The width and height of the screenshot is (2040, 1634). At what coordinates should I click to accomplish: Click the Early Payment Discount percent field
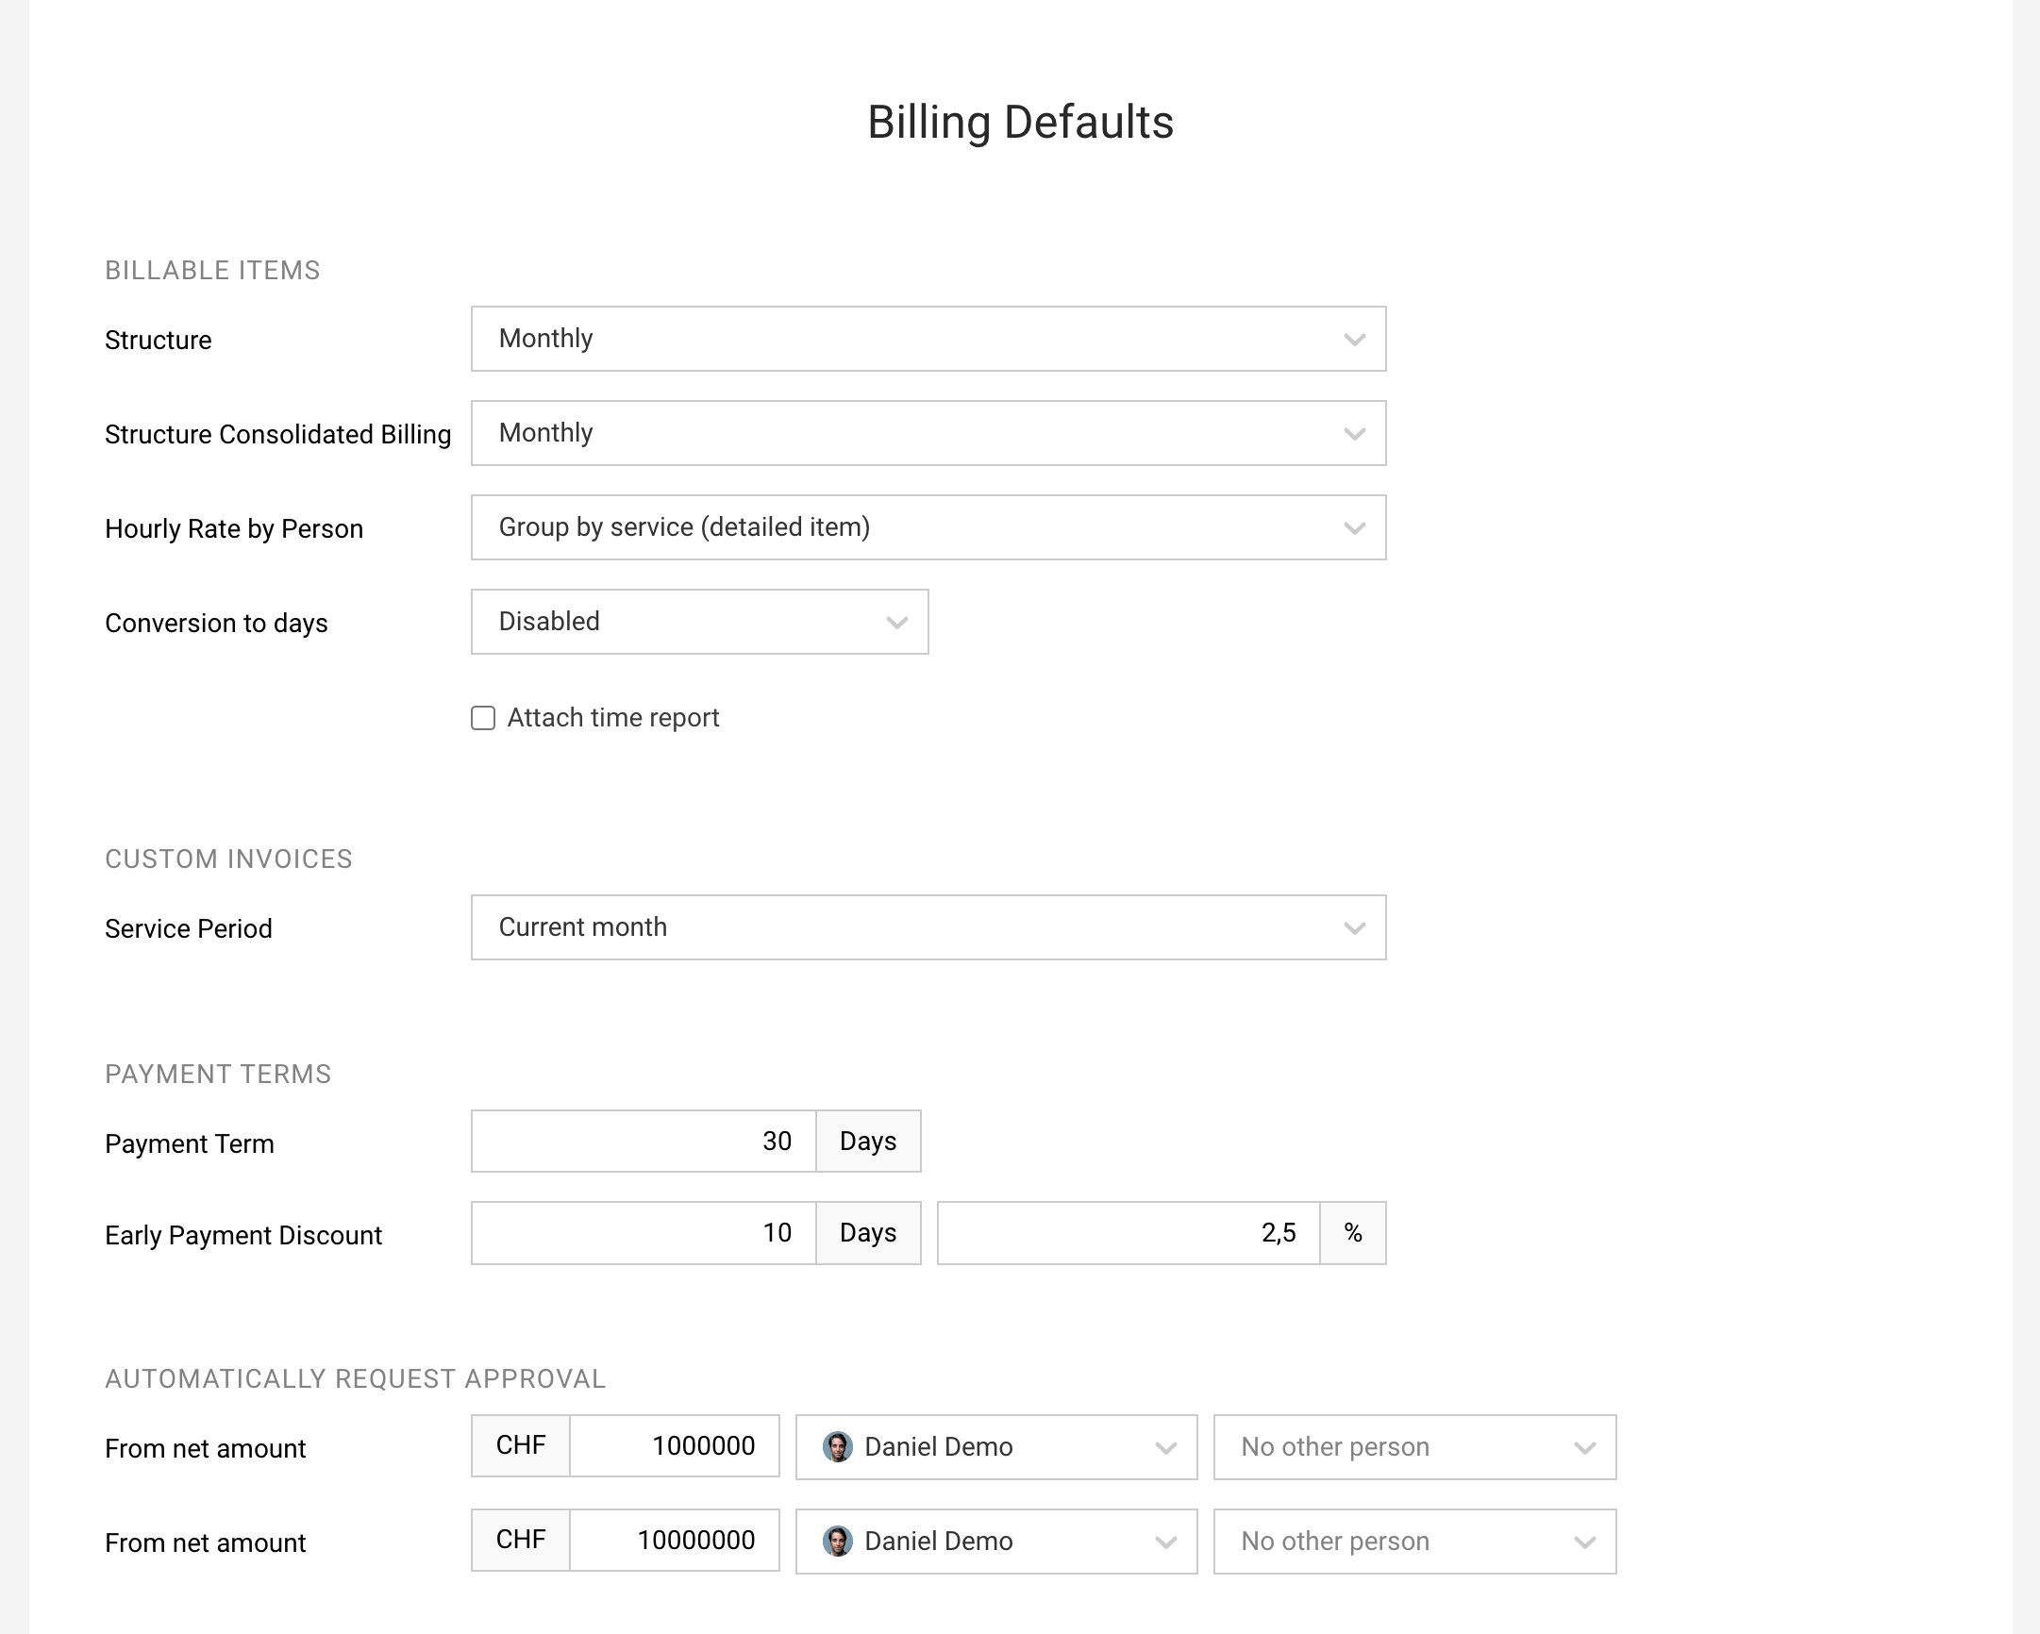point(1129,1233)
